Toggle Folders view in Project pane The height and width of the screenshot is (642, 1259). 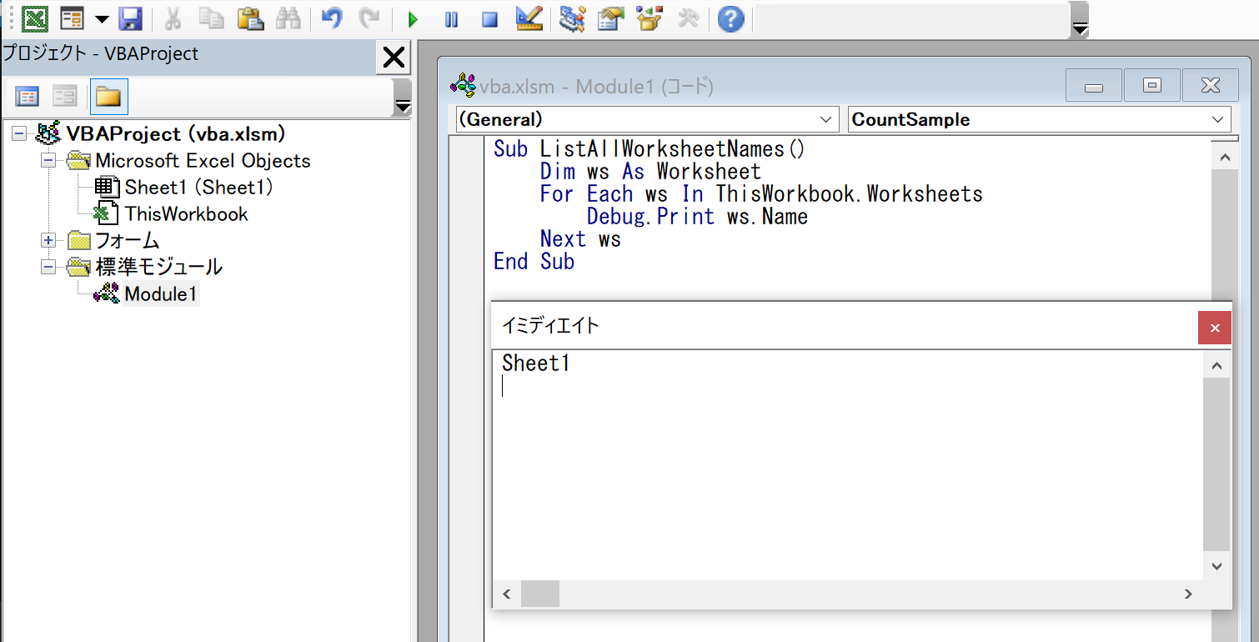[108, 98]
